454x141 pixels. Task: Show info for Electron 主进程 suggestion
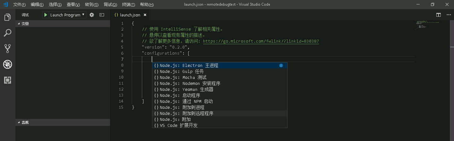click(281, 66)
